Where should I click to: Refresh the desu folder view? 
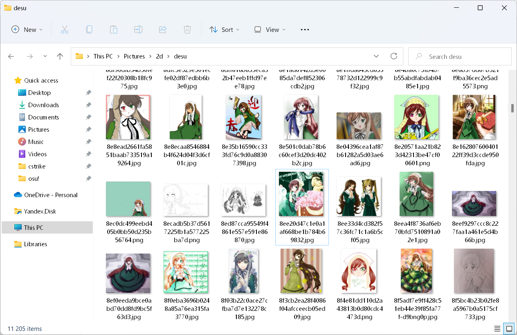(x=394, y=56)
